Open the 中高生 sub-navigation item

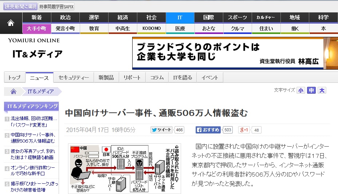click(x=123, y=28)
